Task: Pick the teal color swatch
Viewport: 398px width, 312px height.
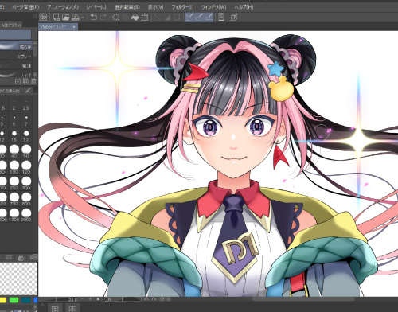Action: coord(26,300)
